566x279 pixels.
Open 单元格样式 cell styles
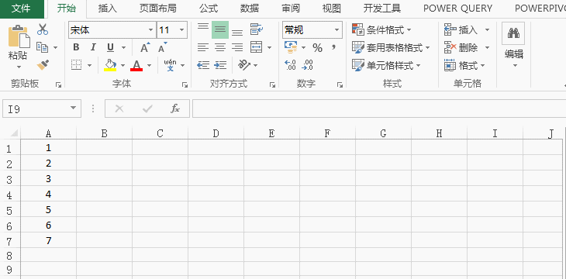386,65
